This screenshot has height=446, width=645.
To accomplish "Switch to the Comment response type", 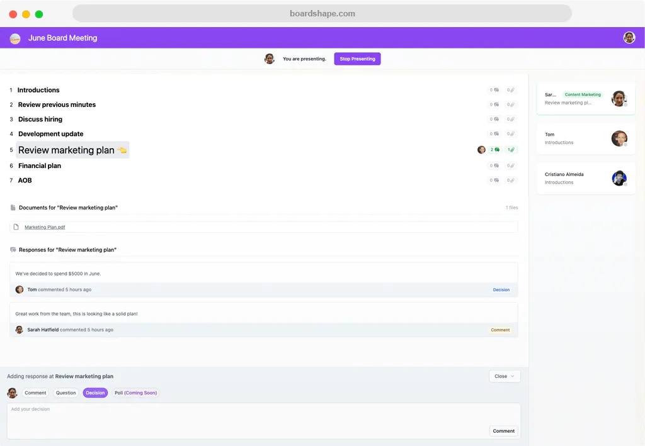I will tap(35, 393).
